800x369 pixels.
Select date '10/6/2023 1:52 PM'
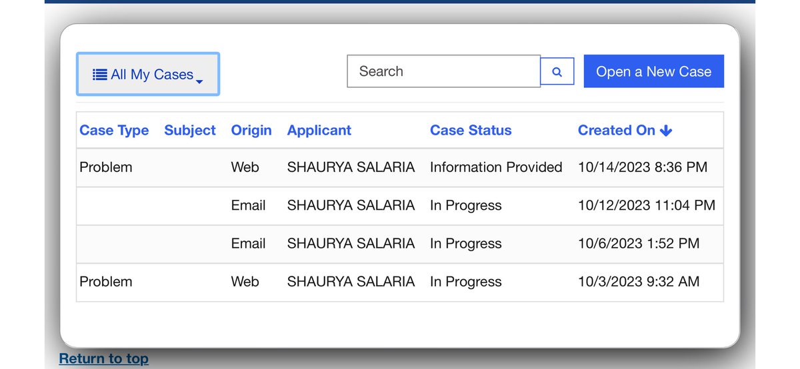(x=639, y=244)
